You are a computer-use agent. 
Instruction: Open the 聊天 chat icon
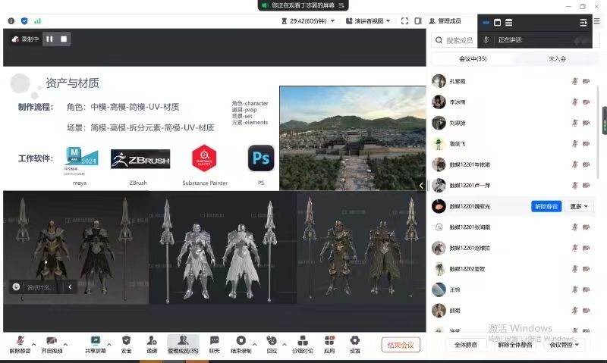tap(215, 341)
